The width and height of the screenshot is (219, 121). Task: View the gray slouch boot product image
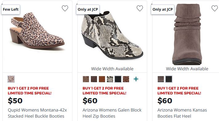pyautogui.click(x=187, y=34)
